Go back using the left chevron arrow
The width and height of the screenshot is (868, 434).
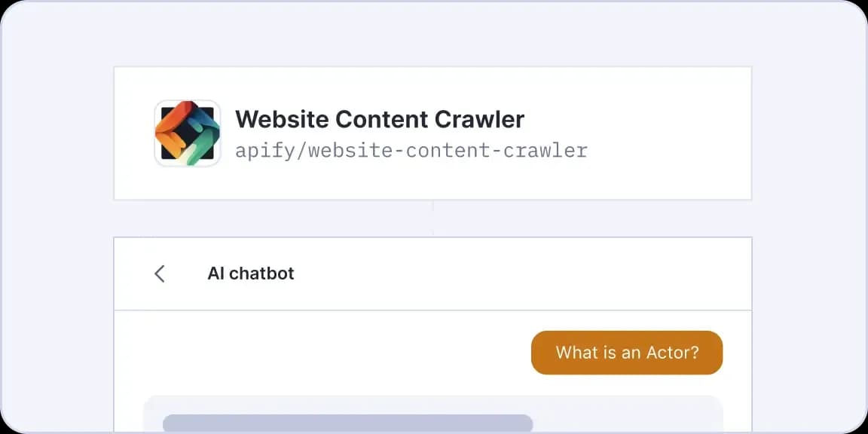[160, 274]
